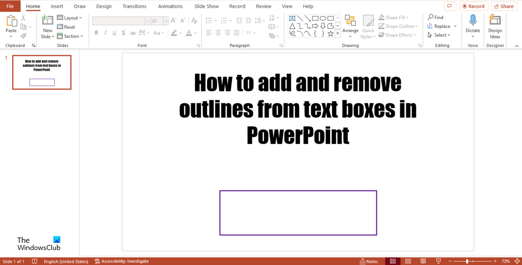This screenshot has height=265, width=522.
Task: Expand the Shape Outline dropdown
Action: pos(416,26)
